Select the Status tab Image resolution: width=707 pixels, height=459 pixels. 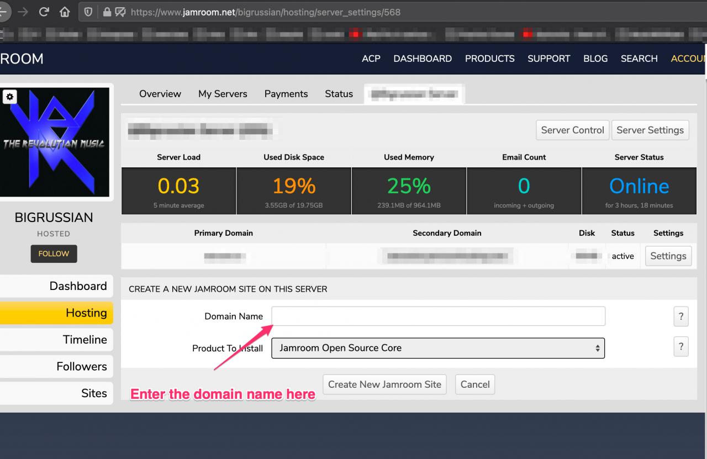tap(339, 94)
